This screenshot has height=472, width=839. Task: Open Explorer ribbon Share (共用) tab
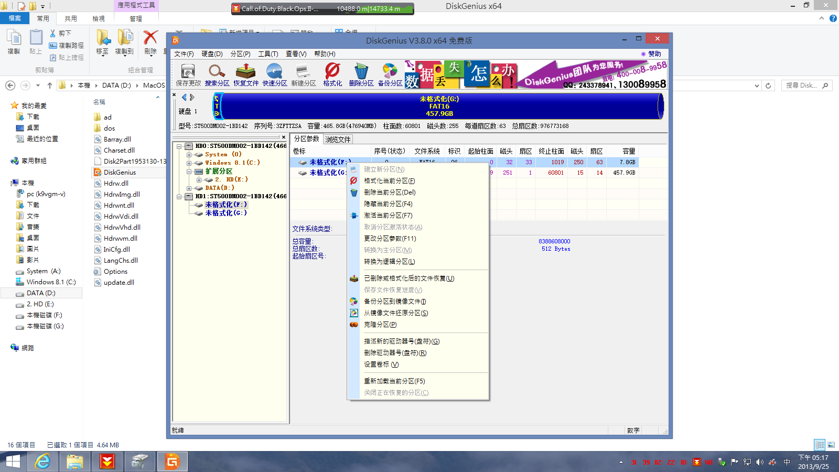(x=71, y=18)
